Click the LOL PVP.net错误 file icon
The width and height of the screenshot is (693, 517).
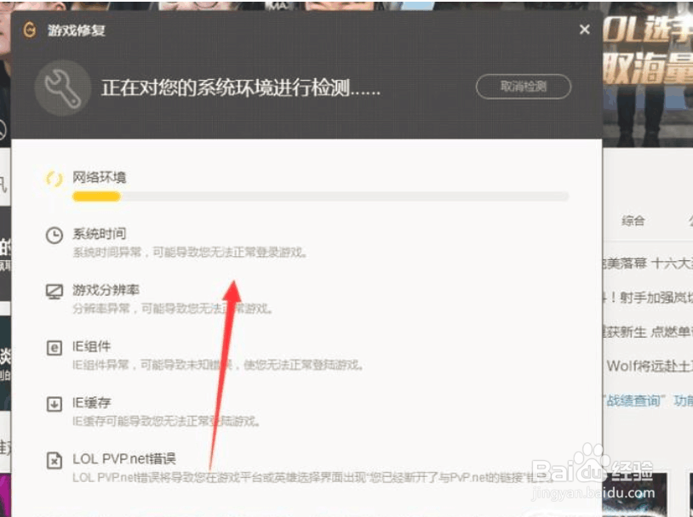(54, 461)
